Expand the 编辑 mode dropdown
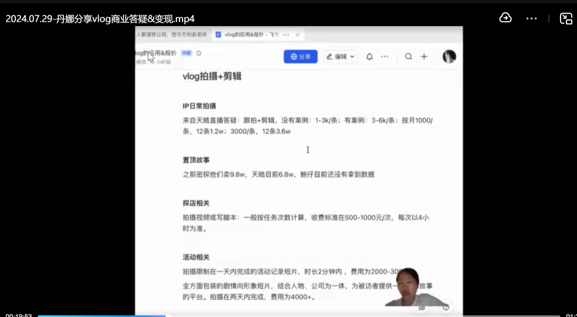Image resolution: width=577 pixels, height=317 pixels. tap(340, 56)
